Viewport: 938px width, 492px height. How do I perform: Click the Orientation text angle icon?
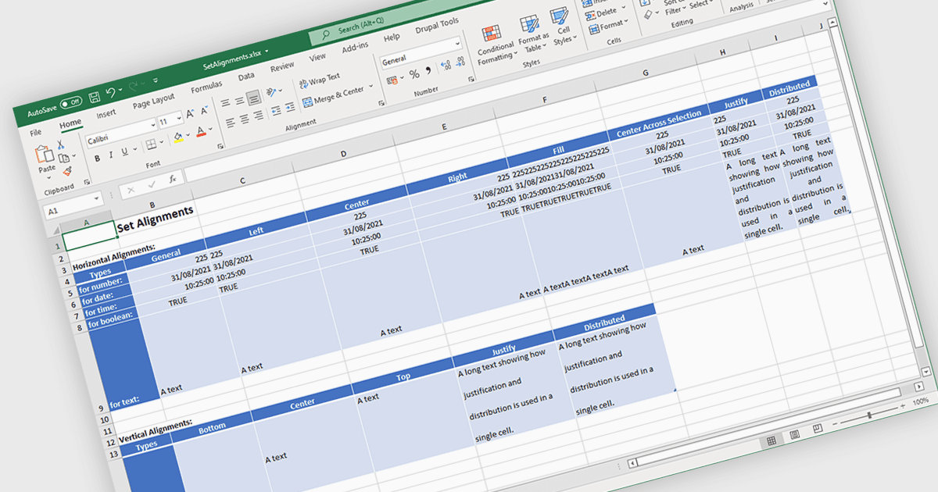tap(273, 92)
